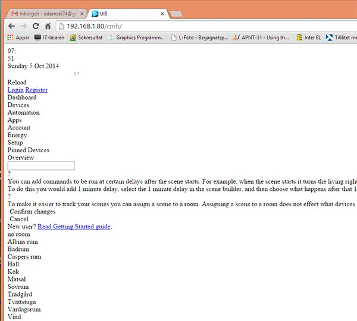Reload the page with browser refresh icon
357x321 pixels.
coord(36,26)
